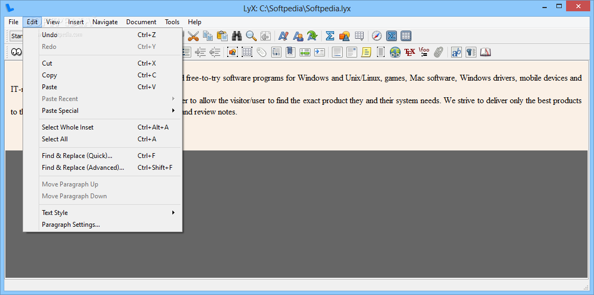The image size is (594, 295).
Task: Choose Copy from the Edit menu
Action: pos(103,75)
